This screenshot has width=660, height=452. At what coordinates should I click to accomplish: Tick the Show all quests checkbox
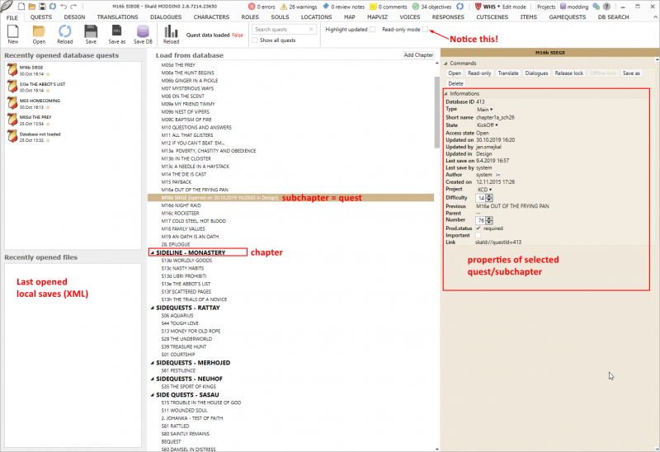click(x=255, y=40)
